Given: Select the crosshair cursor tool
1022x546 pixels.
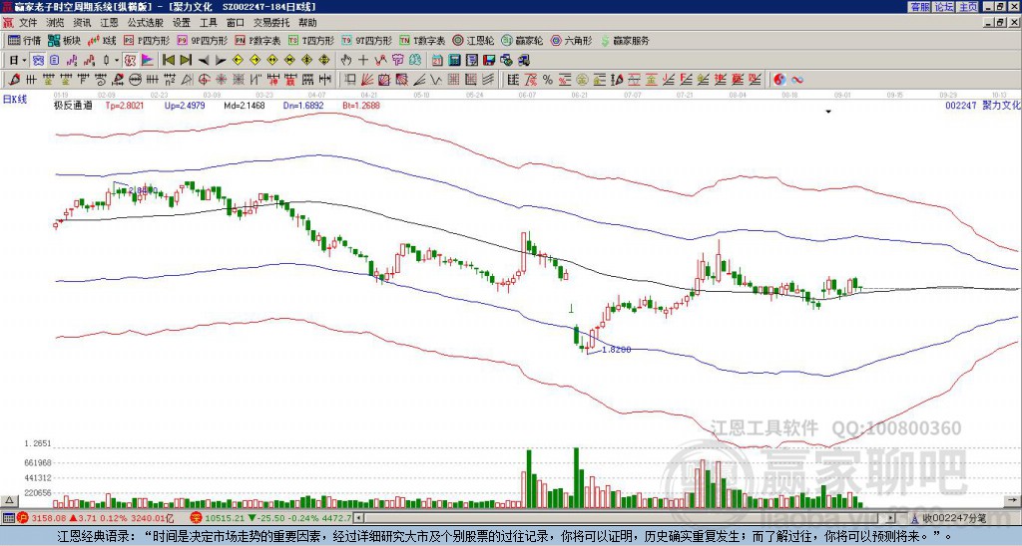Looking at the screenshot, I should 363,61.
